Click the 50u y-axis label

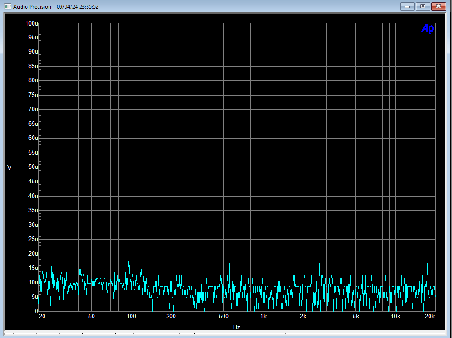click(33, 166)
